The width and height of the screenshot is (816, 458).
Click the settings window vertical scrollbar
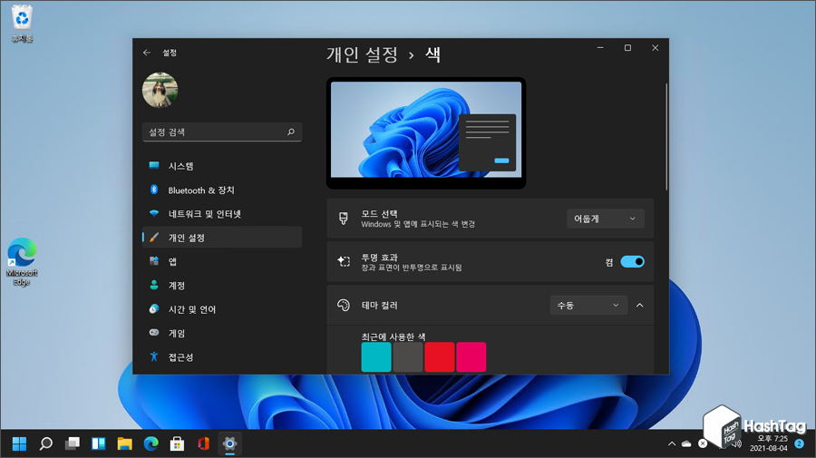(x=666, y=137)
